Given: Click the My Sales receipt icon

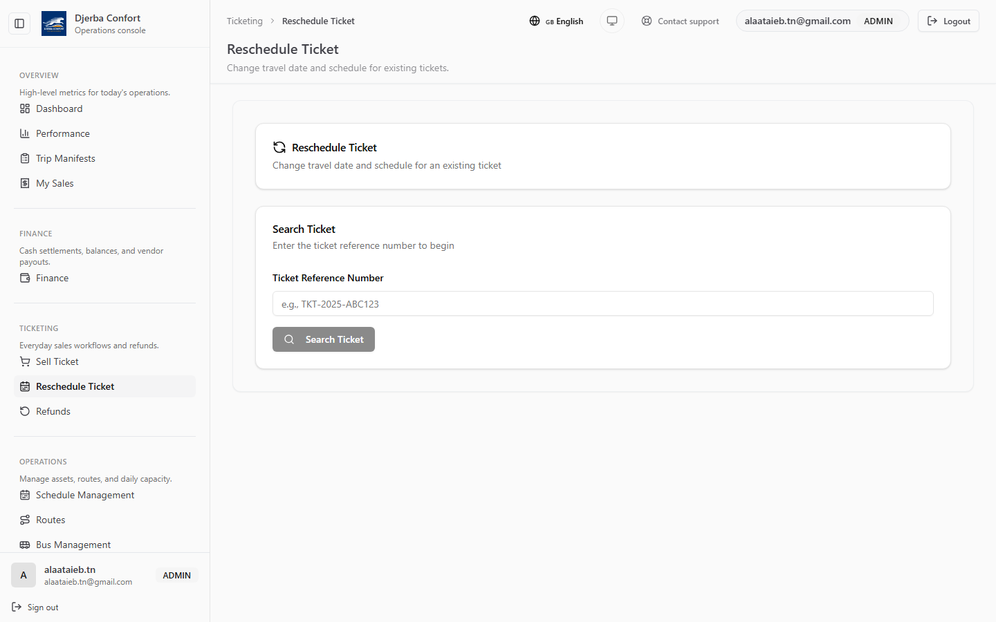Looking at the screenshot, I should pyautogui.click(x=25, y=183).
